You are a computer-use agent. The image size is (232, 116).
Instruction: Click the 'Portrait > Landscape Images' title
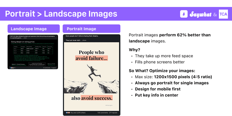click(61, 14)
